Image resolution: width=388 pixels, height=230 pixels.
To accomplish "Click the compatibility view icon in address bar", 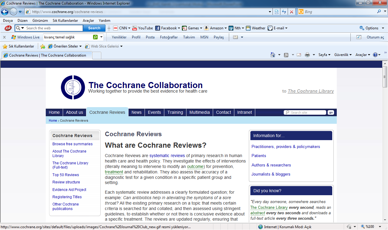I will [276, 12].
